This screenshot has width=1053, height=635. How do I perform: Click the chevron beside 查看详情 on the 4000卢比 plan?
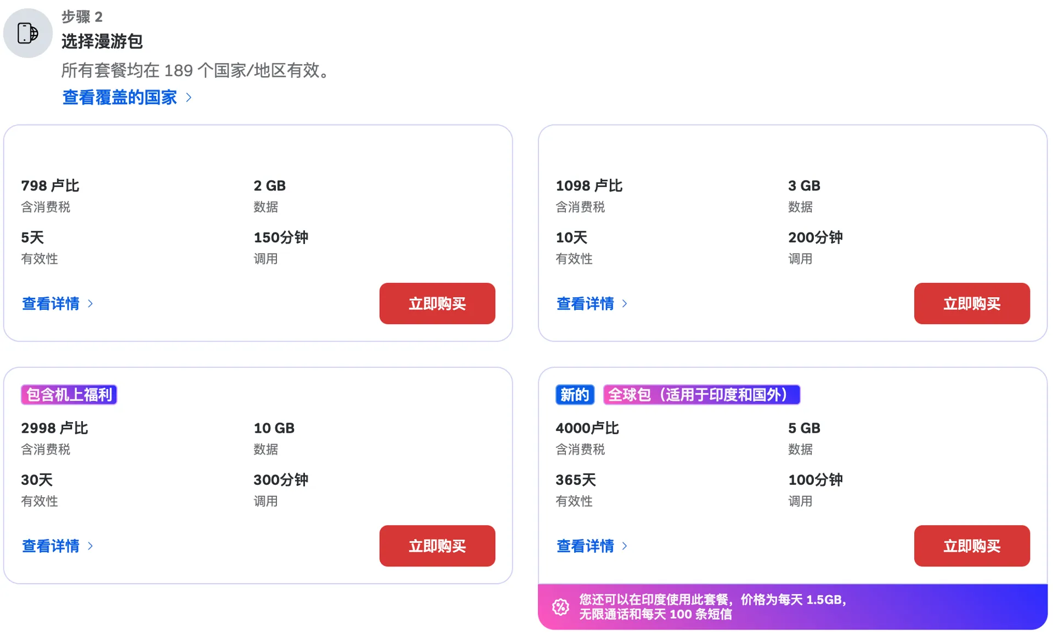[626, 546]
